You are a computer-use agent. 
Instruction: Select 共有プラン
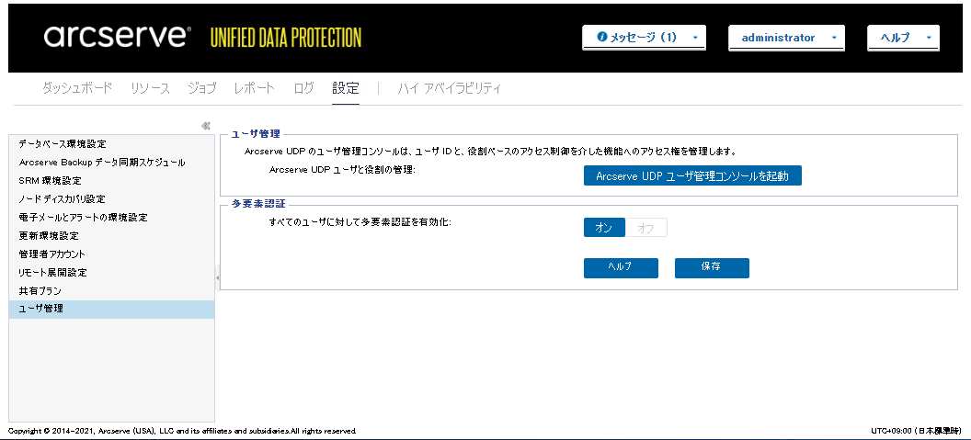(x=111, y=291)
